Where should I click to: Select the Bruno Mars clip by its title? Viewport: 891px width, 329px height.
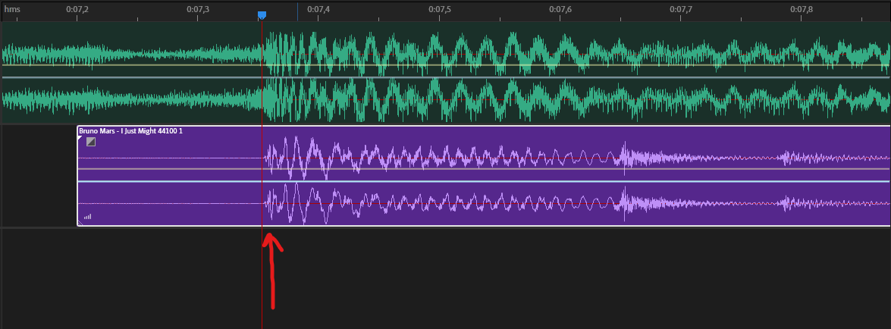point(130,131)
